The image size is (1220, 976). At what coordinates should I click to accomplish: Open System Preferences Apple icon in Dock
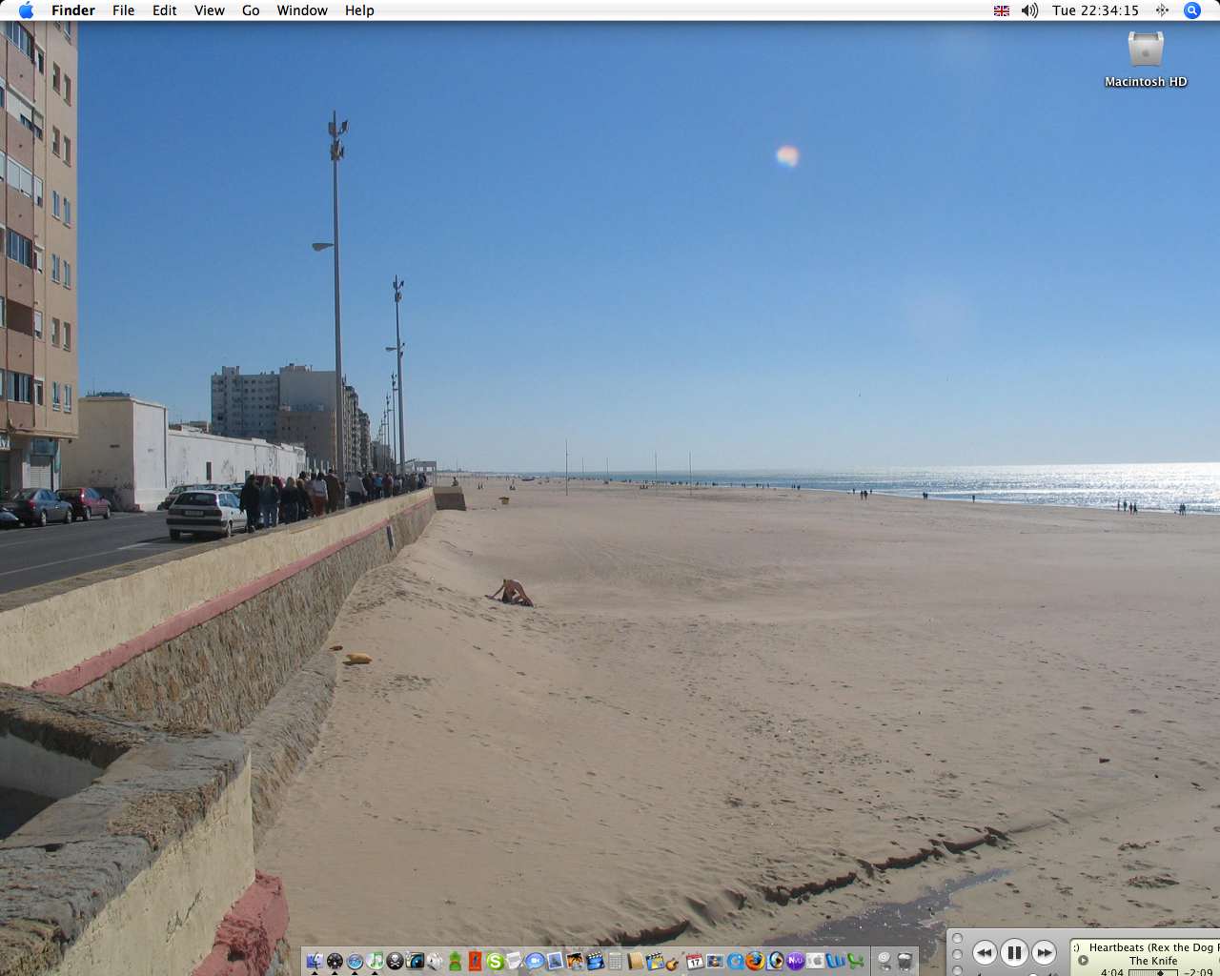(815, 961)
